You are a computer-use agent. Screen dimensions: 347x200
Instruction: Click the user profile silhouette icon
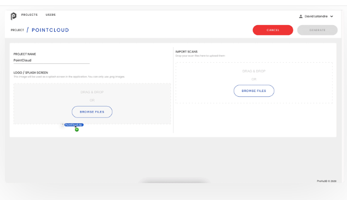click(x=300, y=16)
